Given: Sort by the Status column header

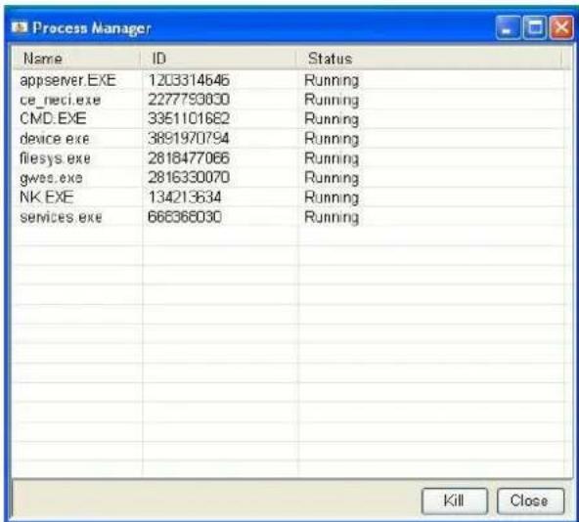Looking at the screenshot, I should pos(429,59).
